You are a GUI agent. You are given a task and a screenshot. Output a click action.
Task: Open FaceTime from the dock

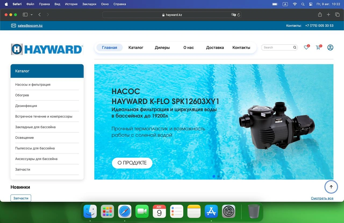click(x=142, y=211)
